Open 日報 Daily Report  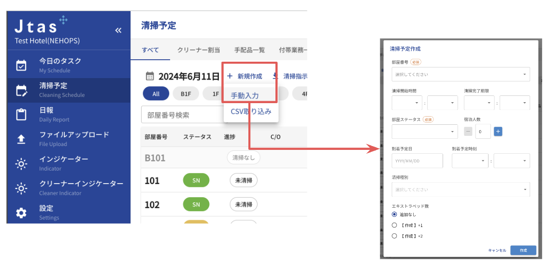[x=69, y=115]
